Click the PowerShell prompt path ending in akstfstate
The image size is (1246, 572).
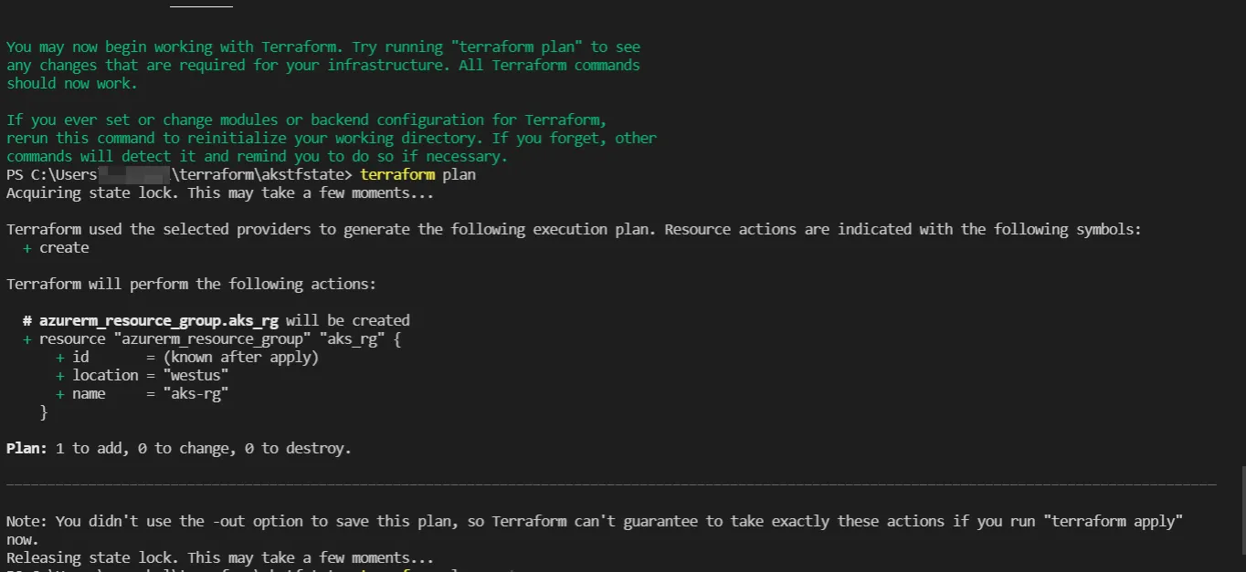coord(179,174)
